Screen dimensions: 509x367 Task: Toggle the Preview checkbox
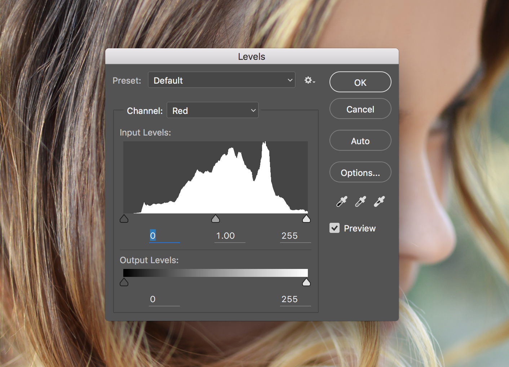(x=335, y=228)
